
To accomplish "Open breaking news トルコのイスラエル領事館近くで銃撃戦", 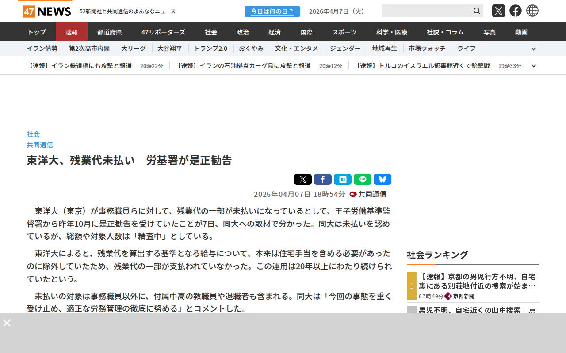I will click(x=422, y=66).
